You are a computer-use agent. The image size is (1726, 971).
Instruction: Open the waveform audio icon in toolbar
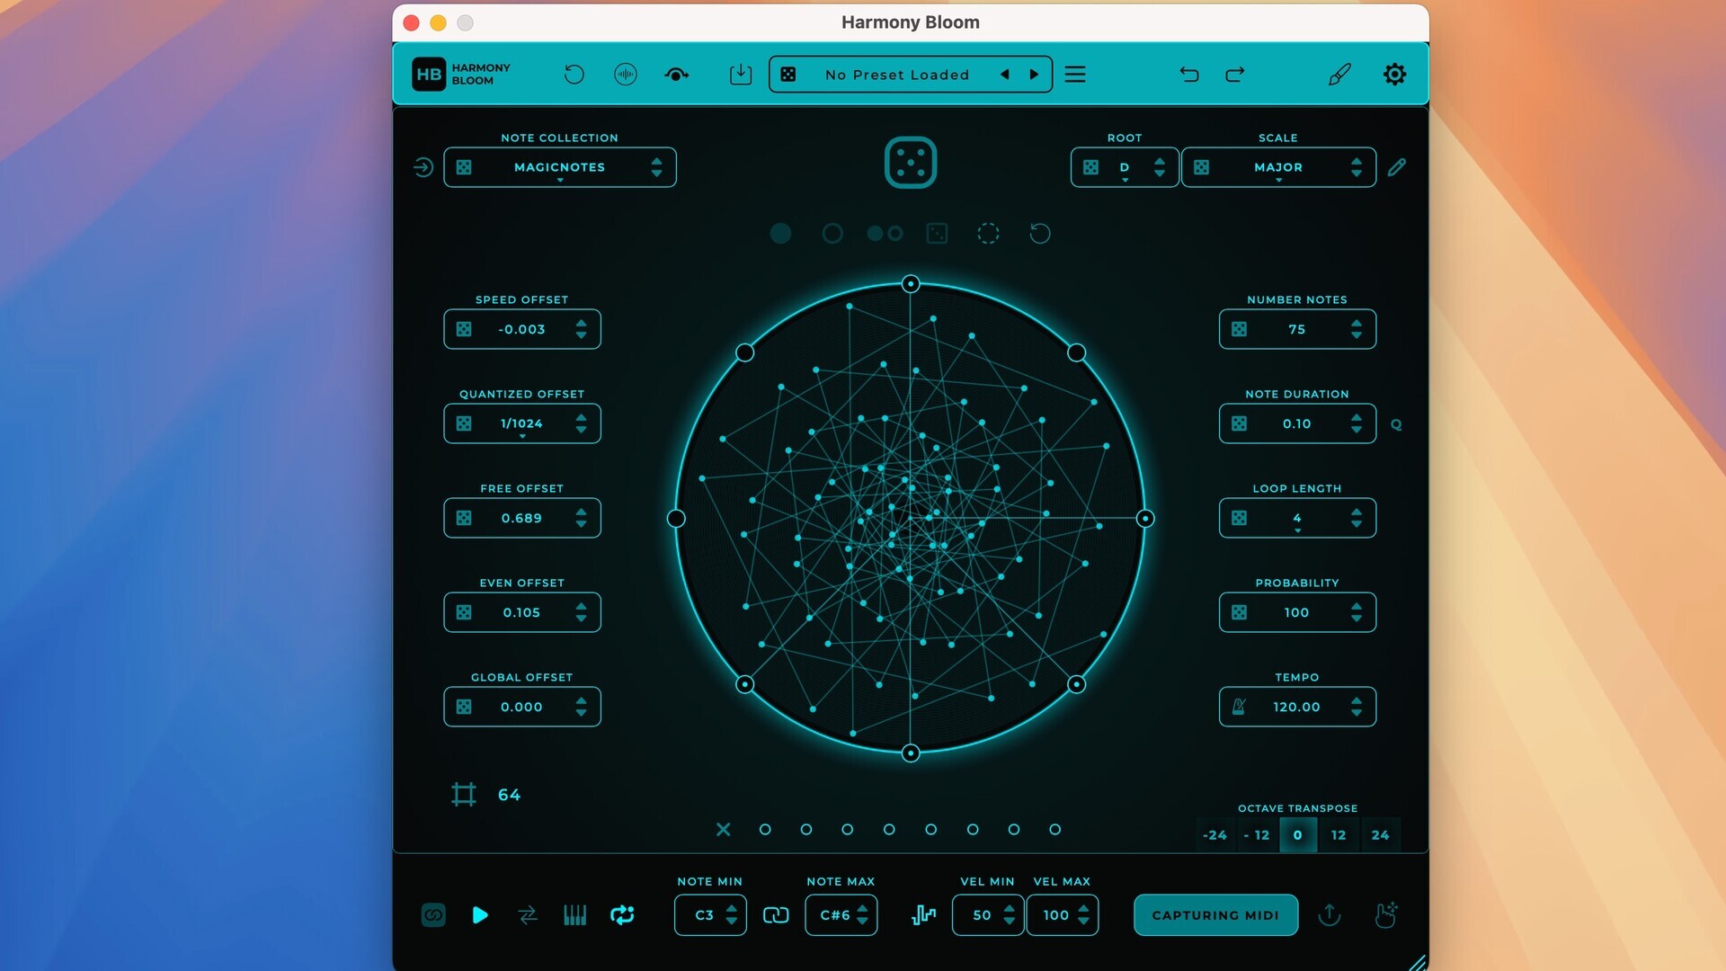(626, 75)
